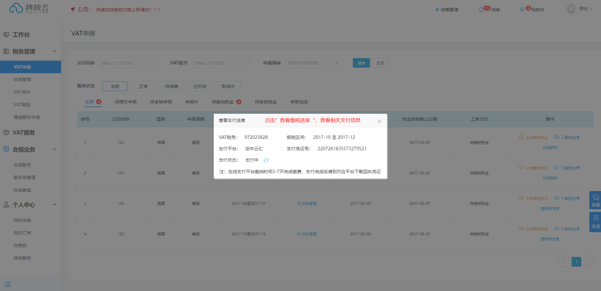Select 全部 service status filter
The image size is (601, 291).
point(115,87)
